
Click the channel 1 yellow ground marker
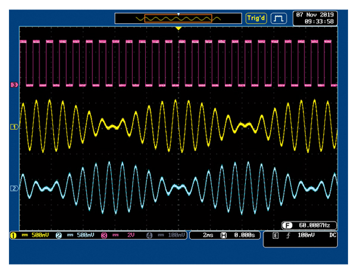click(14, 127)
